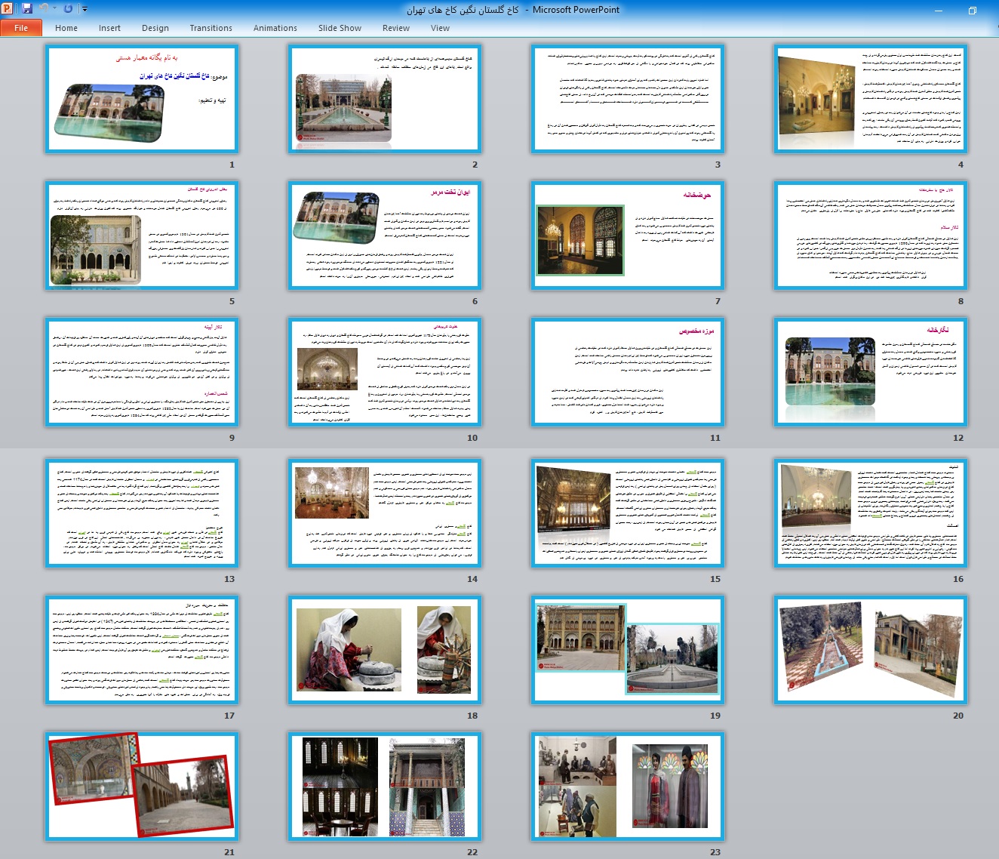Switch to the Insert ribbon tab

(x=109, y=28)
